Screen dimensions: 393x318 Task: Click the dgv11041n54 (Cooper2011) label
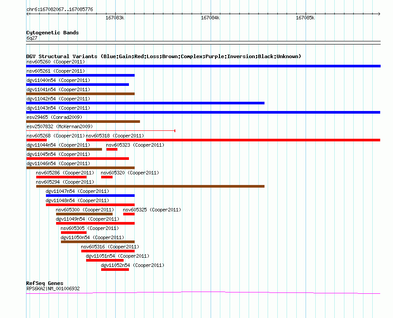(x=58, y=89)
